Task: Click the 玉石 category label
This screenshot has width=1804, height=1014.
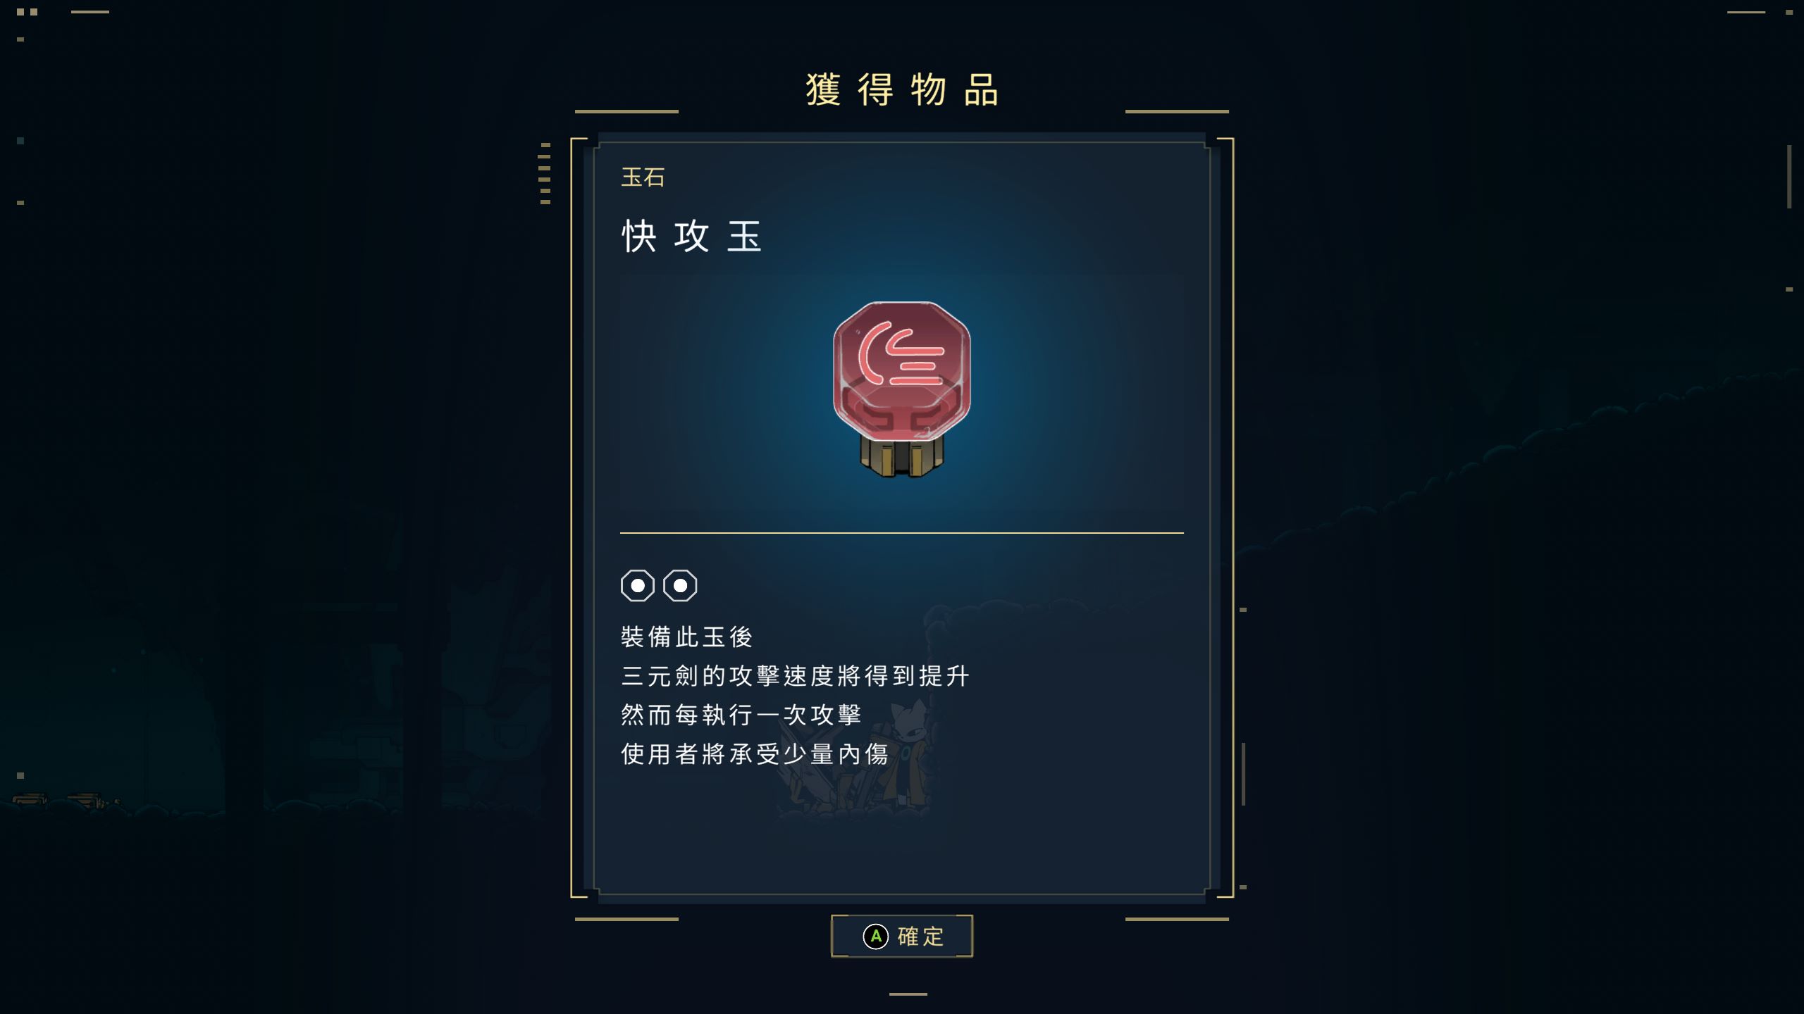Action: (643, 177)
